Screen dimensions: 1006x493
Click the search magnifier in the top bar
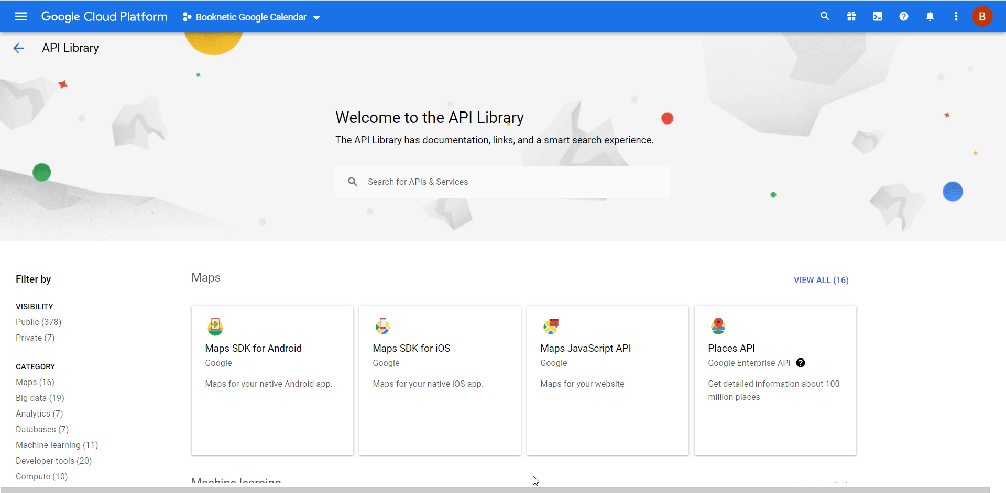[825, 16]
